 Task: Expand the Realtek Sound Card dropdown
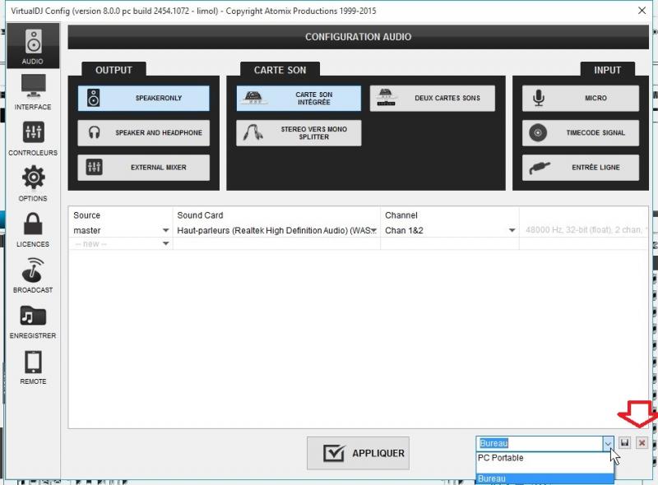[373, 231]
